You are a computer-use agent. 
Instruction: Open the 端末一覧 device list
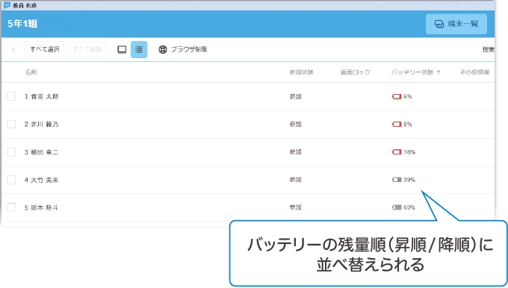(456, 24)
